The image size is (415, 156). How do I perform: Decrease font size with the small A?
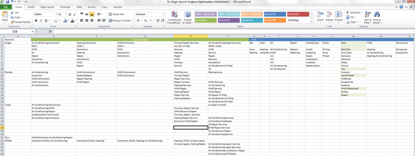[x=74, y=14]
